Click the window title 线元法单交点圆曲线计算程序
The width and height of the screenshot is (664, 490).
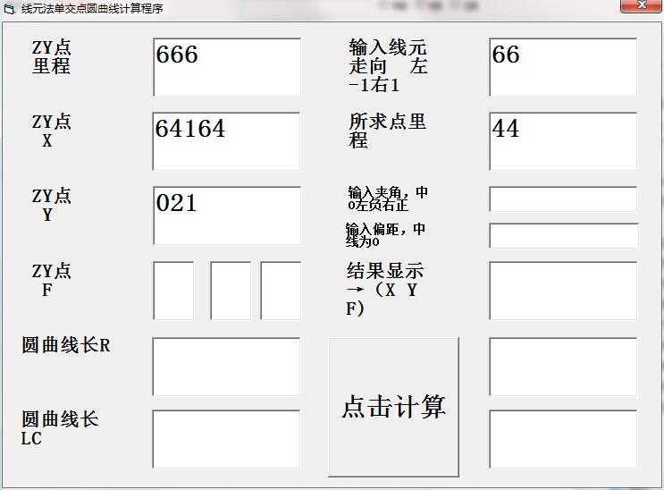point(92,8)
